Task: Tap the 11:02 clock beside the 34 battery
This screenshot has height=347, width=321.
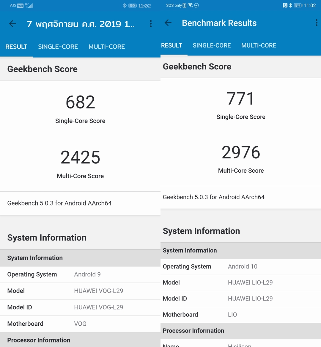Action: click(x=310, y=5)
